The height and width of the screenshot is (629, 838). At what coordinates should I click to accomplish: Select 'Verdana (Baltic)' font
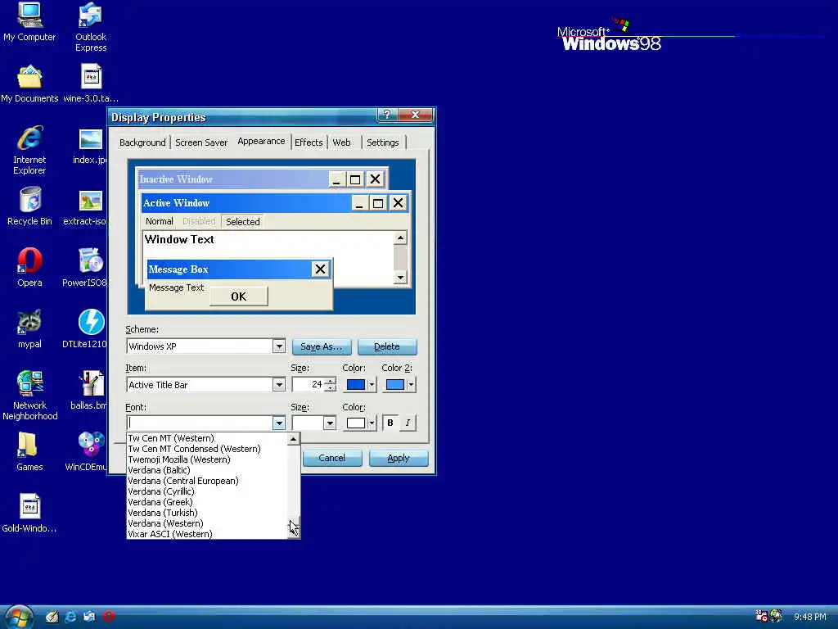click(x=207, y=470)
